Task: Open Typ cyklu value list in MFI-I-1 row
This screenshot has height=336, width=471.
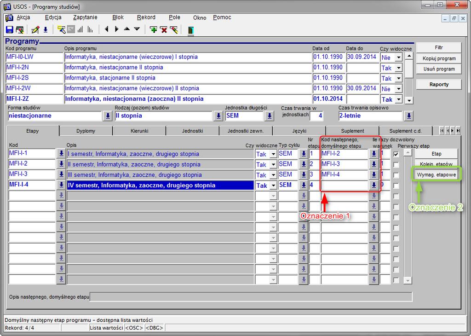Action: click(x=304, y=154)
